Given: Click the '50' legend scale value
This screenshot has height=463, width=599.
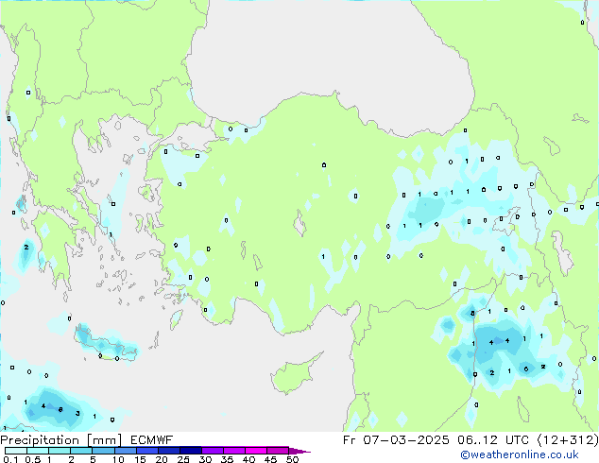Looking at the screenshot, I should tap(292, 459).
